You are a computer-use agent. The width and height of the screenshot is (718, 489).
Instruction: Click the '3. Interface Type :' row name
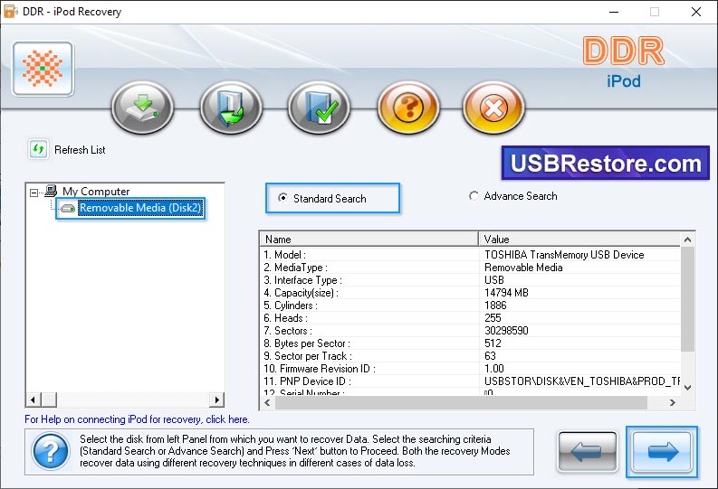[303, 280]
